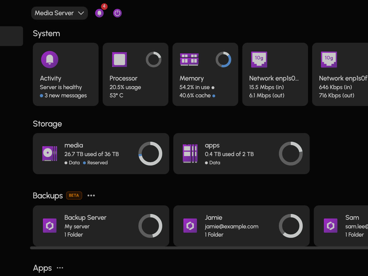Open the notifications bell with 4 badge
368x276 pixels.
pos(99,13)
